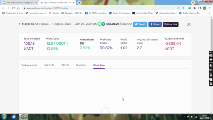This screenshot has width=213, height=120.
Task: Close the Tool Familiarization tab
Action: (36, 3)
